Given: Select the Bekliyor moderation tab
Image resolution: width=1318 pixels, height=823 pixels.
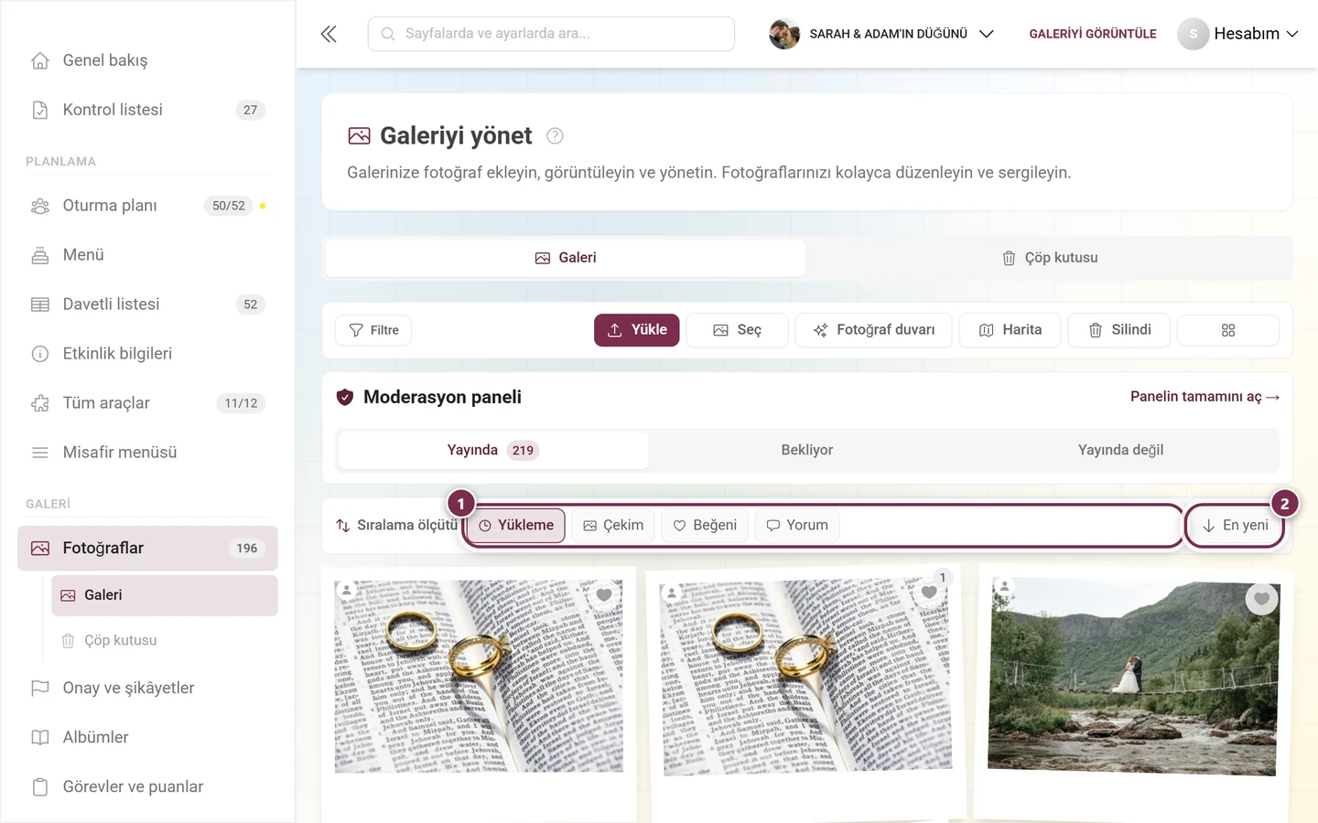Looking at the screenshot, I should (807, 450).
